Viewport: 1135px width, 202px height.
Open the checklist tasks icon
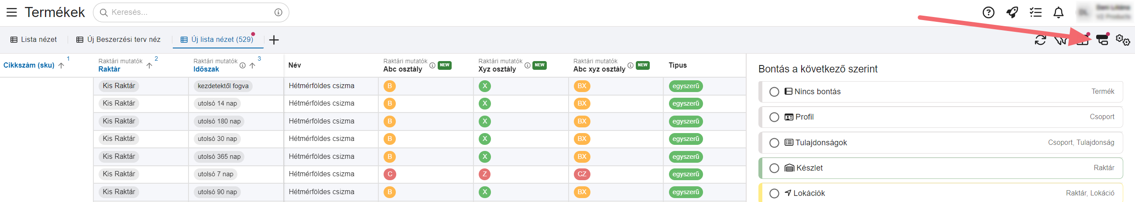click(1036, 13)
